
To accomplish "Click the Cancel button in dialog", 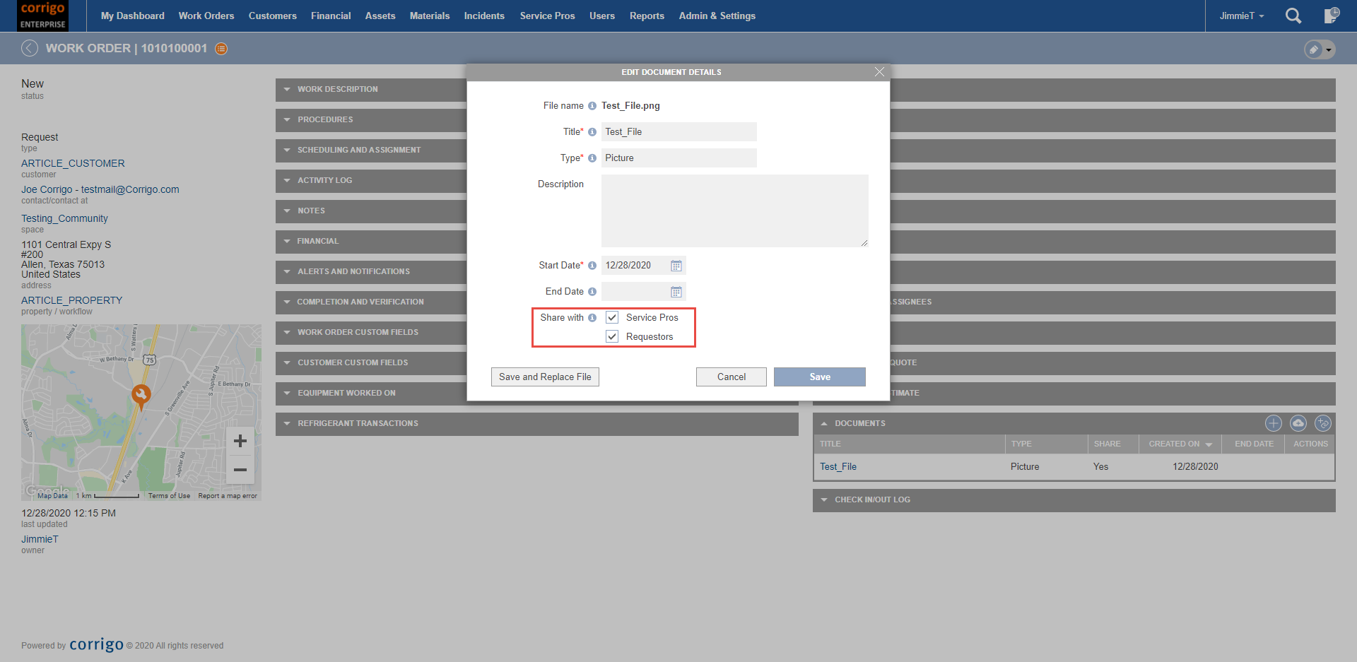I will [x=731, y=377].
